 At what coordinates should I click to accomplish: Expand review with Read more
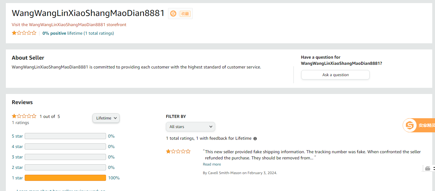(x=212, y=164)
